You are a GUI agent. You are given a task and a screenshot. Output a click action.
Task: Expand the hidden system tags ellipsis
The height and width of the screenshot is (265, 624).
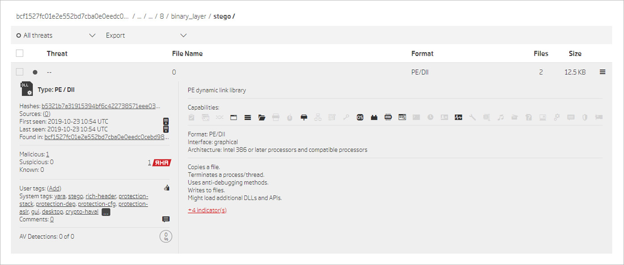pos(106,212)
